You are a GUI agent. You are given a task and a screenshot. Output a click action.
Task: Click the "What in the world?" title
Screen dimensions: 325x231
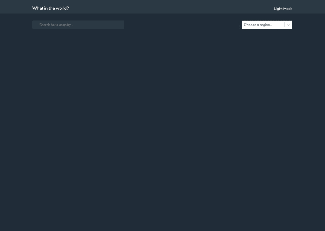51,9
